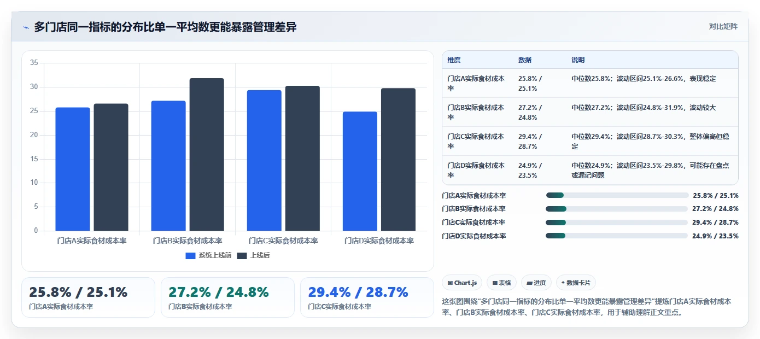760x339 pixels.
Task: Click 门店B description mentioning 波动较大
Action: point(644,108)
